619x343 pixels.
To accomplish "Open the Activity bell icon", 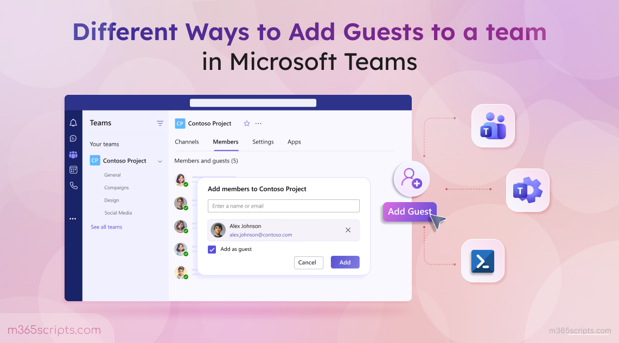I will pyautogui.click(x=73, y=123).
